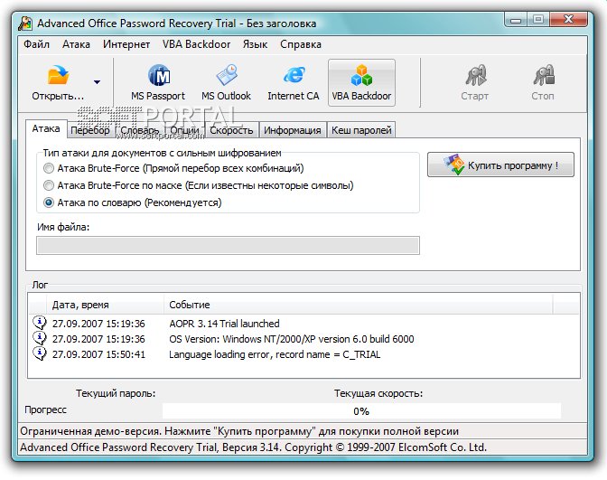607x480 pixels.
Task: Switch to the Словарь tab
Action: [140, 130]
